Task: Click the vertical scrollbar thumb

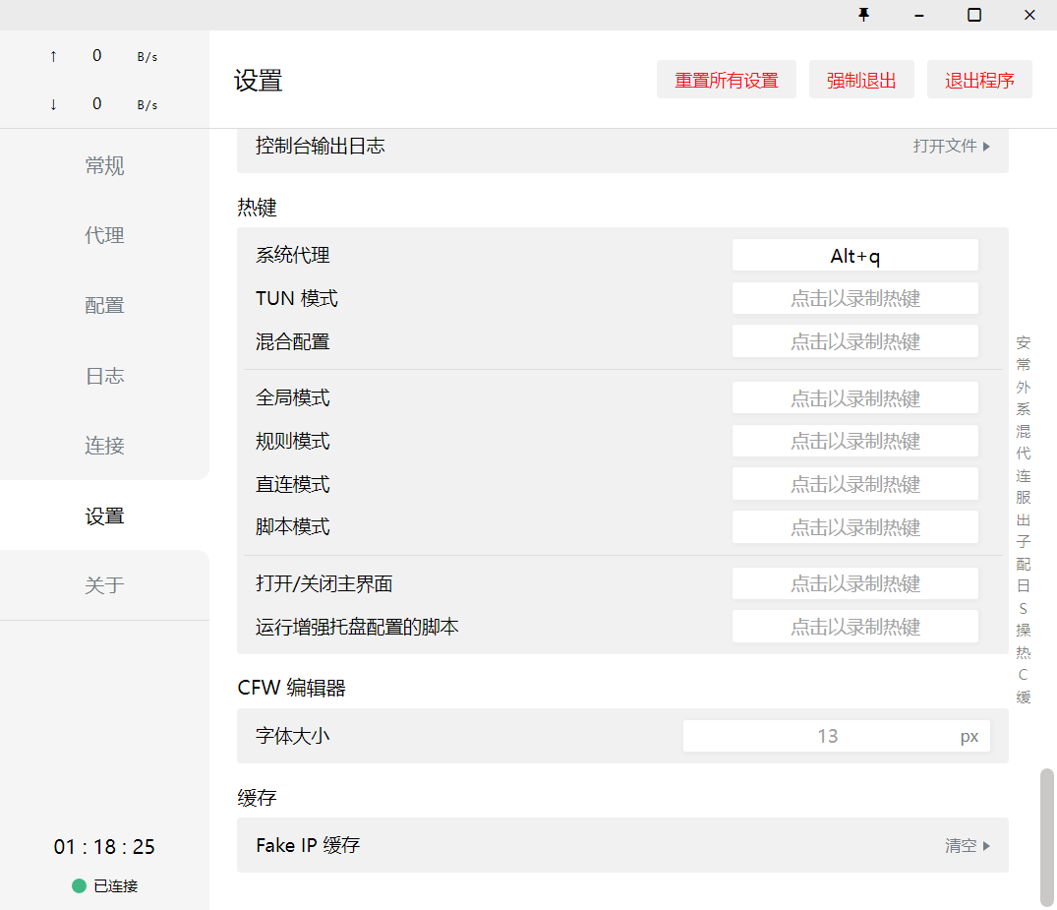Action: coord(1047,836)
